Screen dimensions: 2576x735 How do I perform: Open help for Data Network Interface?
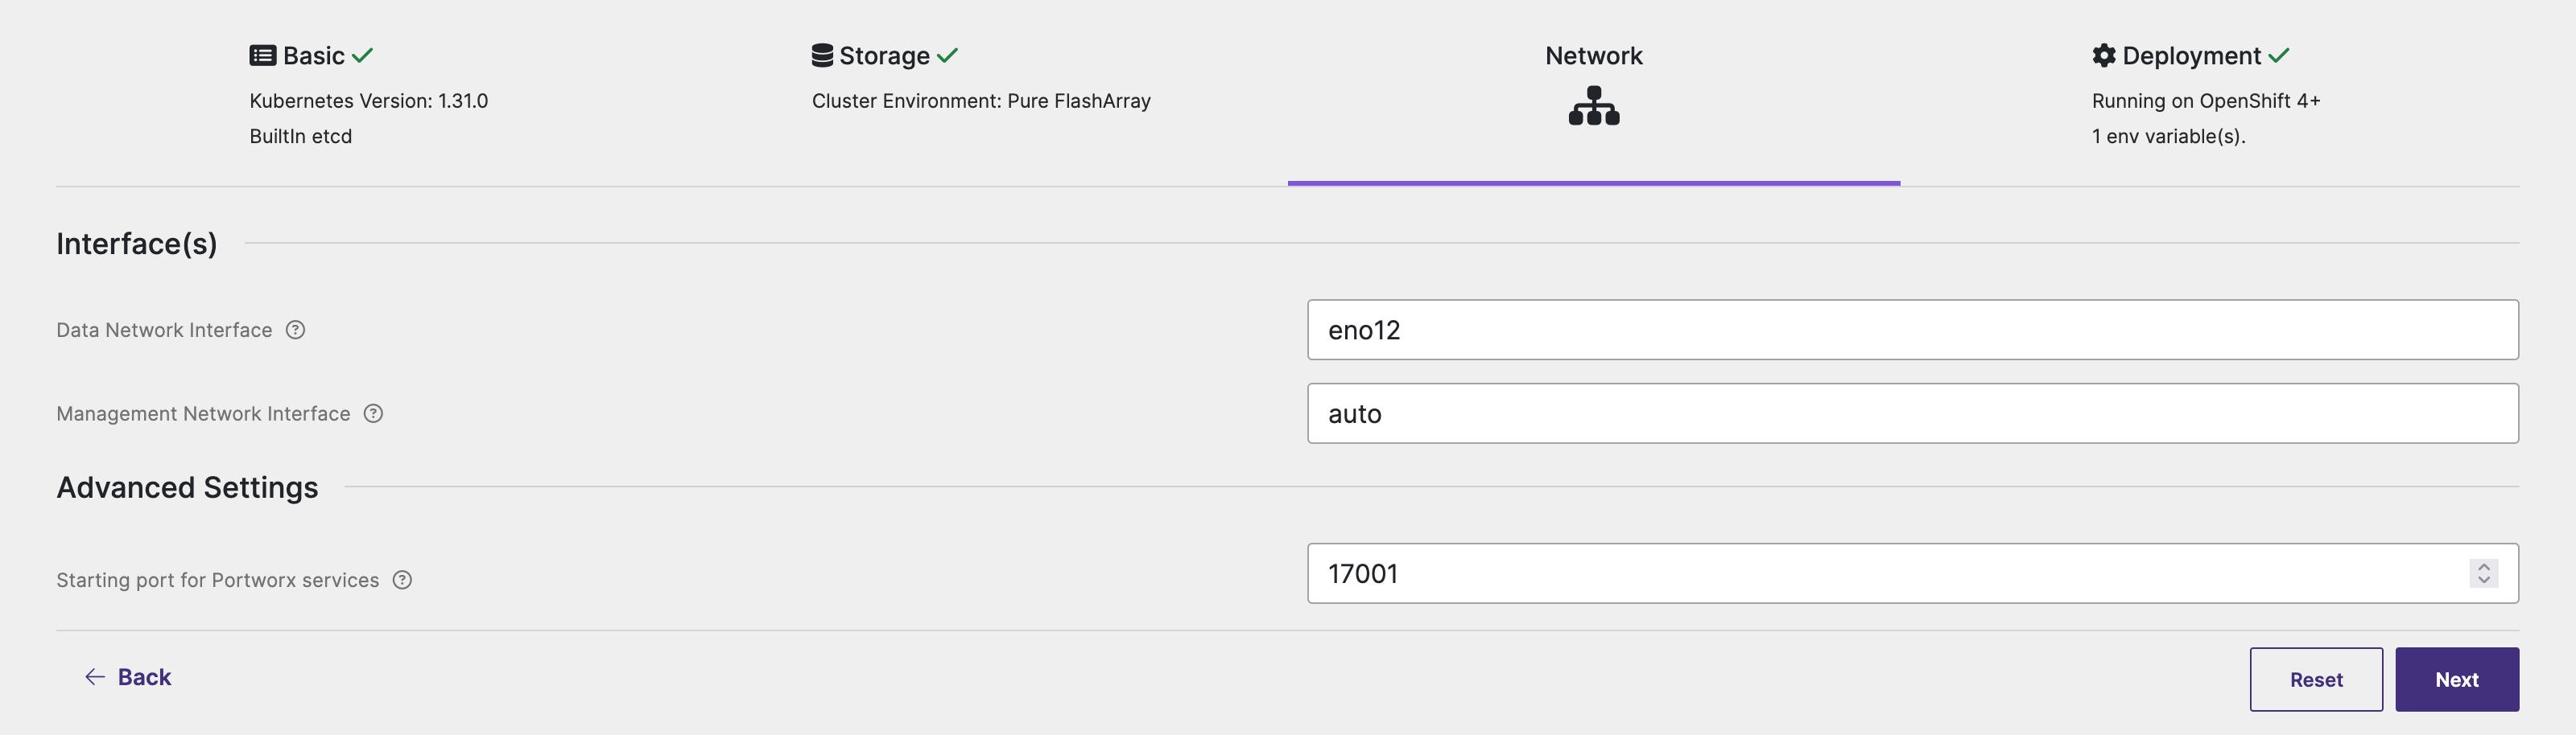pos(295,330)
